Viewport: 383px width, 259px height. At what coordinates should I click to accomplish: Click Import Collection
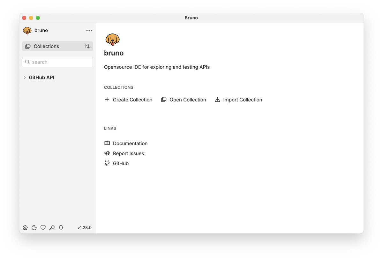(243, 100)
